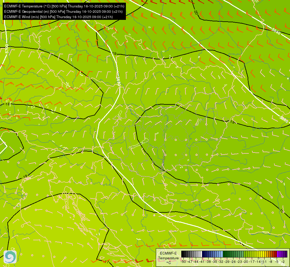Click the -50 legend tick label
The height and width of the screenshot is (267, 290).
(183, 262)
